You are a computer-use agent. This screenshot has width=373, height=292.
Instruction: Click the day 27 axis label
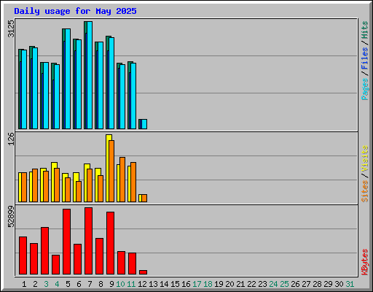(306, 284)
